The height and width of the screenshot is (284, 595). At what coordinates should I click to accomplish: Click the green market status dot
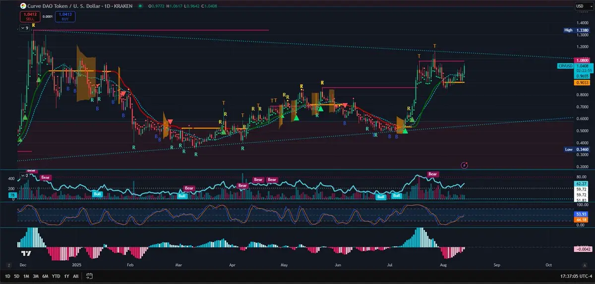tap(140, 6)
